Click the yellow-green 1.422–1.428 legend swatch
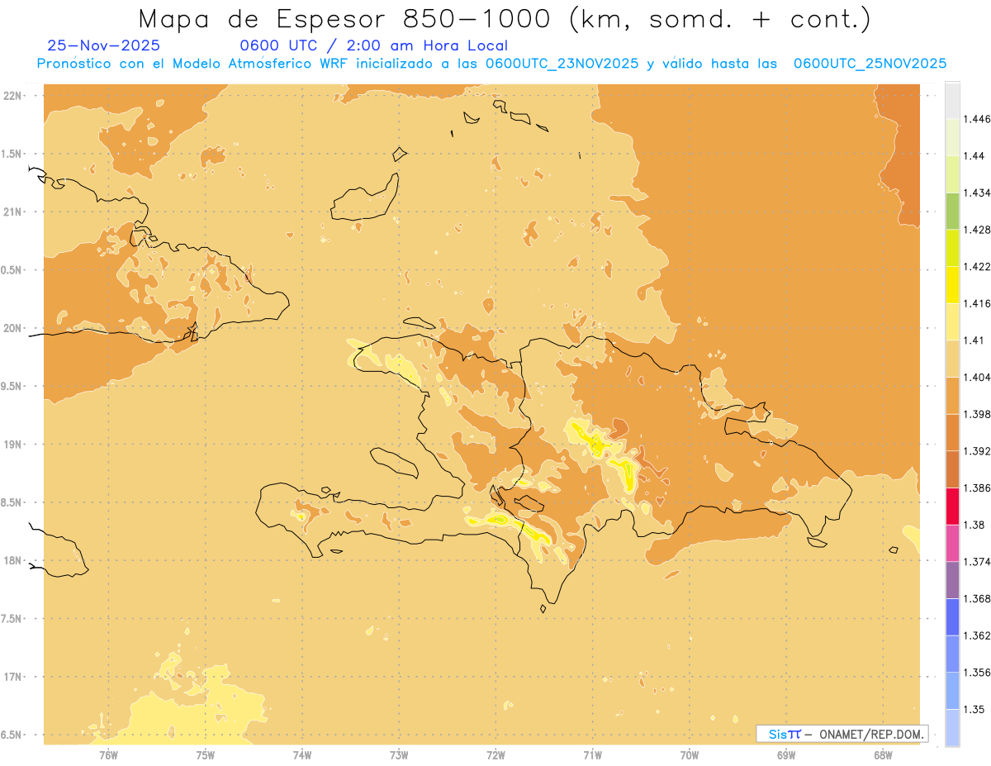 tap(952, 248)
